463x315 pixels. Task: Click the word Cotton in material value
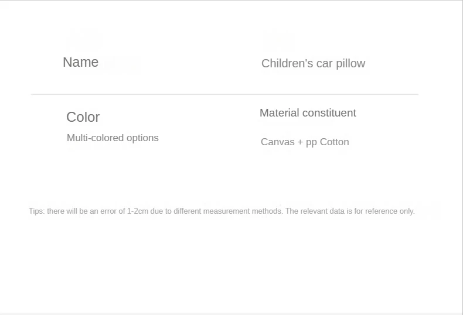pos(334,142)
